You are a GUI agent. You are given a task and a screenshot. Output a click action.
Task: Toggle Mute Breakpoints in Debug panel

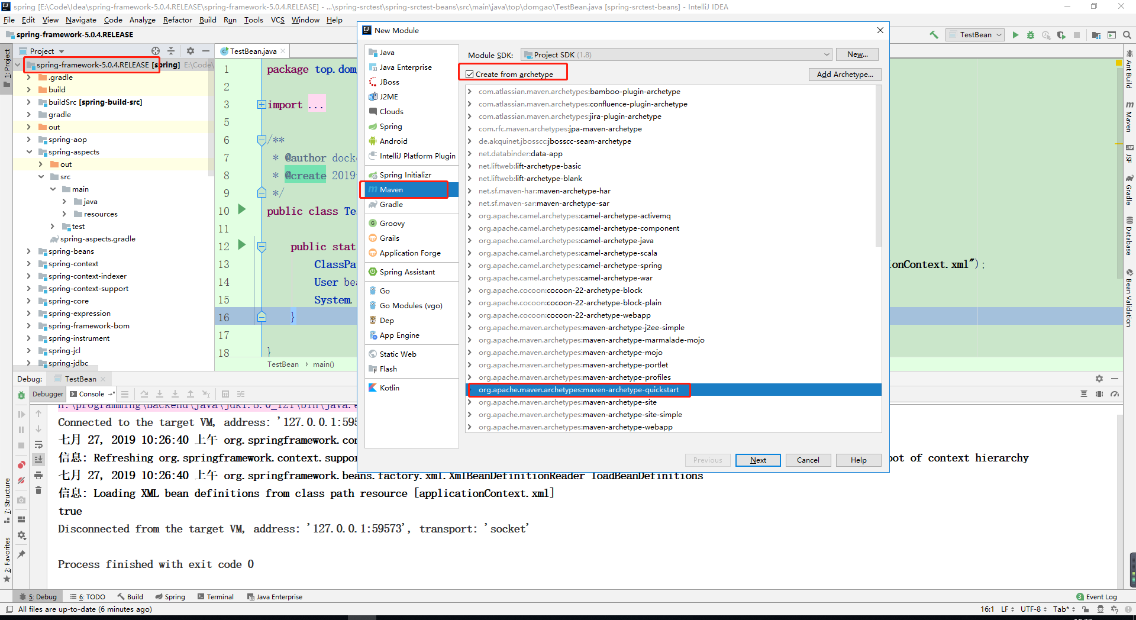21,480
